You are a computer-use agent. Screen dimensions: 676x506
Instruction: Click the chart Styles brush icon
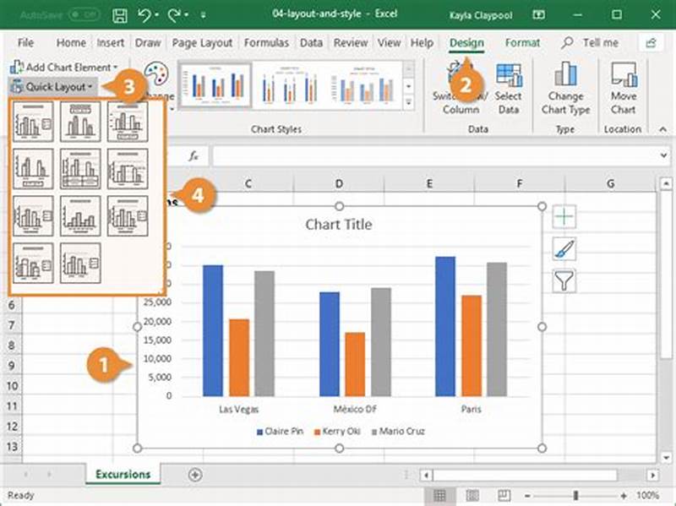564,248
